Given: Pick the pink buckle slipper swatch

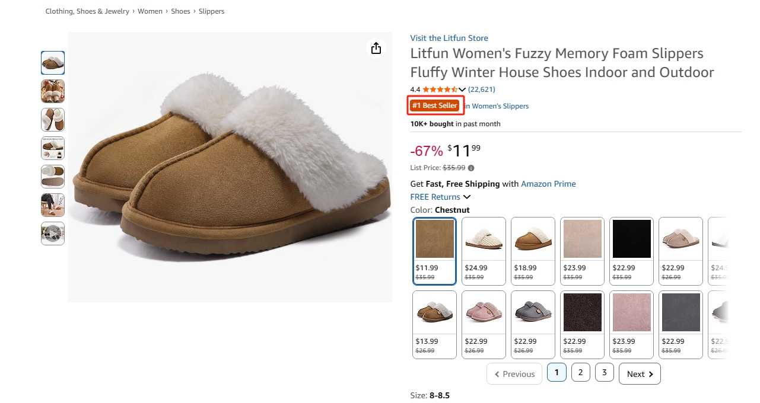Looking at the screenshot, I should (x=484, y=324).
